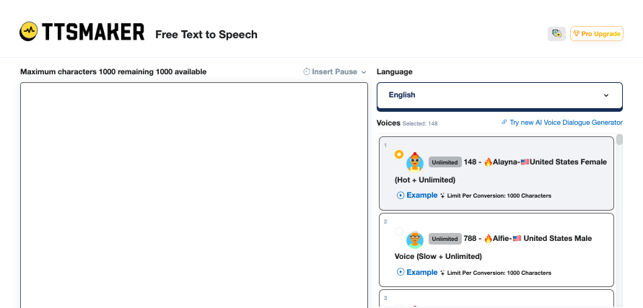
Task: Click inside the text input area
Action: (x=194, y=195)
